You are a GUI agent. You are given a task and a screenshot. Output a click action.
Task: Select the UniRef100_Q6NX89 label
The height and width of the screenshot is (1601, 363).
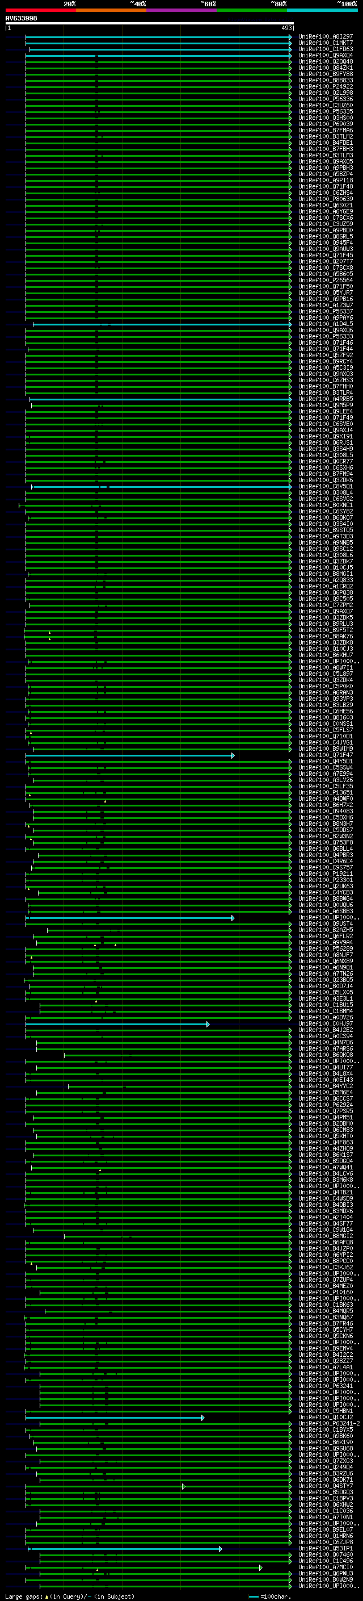tap(325, 962)
